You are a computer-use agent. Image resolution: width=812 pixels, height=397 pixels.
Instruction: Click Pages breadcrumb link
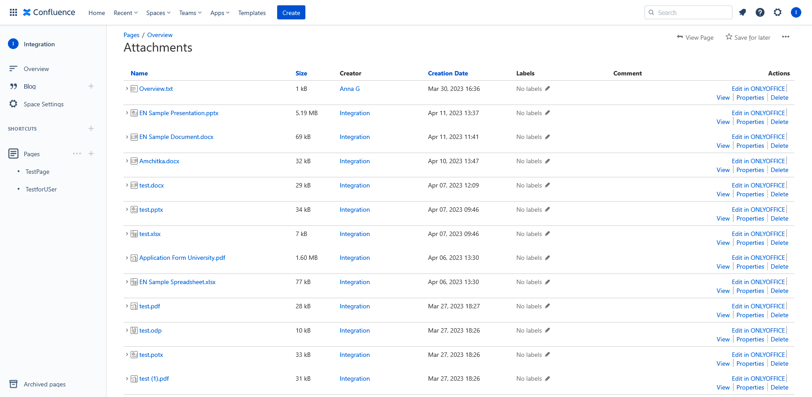[132, 35]
